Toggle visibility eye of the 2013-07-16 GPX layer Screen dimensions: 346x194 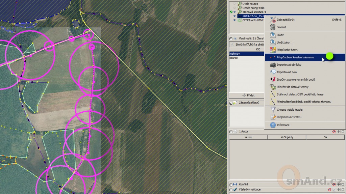pyautogui.click(x=234, y=16)
